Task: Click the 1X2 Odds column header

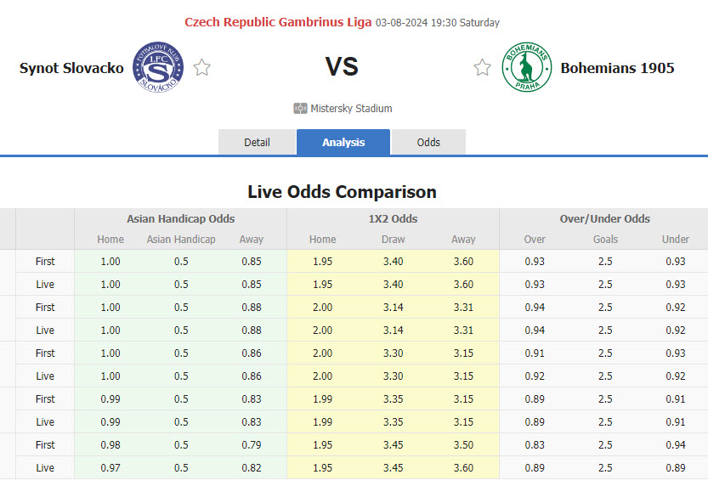Action: point(393,218)
